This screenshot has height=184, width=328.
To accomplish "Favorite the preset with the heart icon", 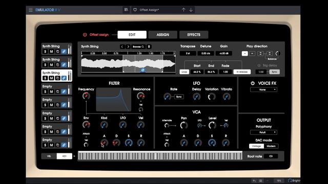I will (x=135, y=10).
